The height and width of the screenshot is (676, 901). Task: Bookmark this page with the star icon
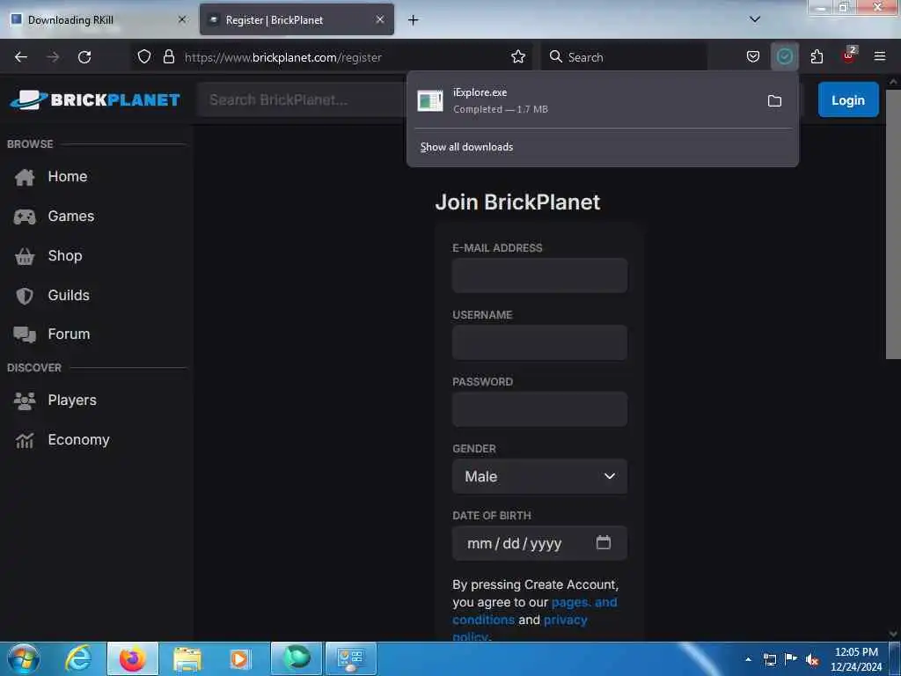(517, 57)
